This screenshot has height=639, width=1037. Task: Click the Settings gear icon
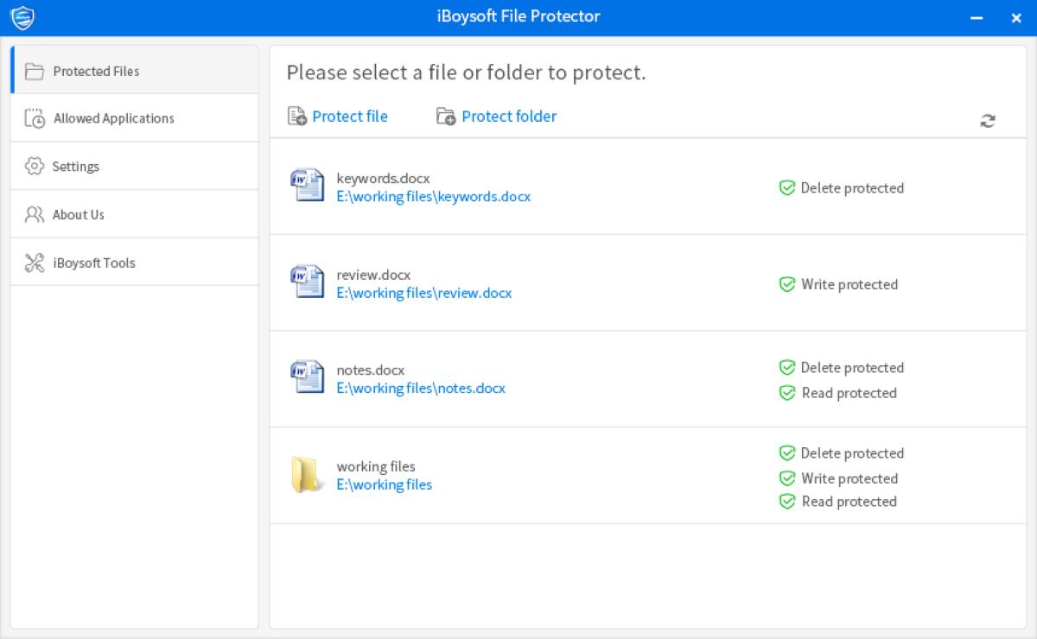tap(35, 166)
